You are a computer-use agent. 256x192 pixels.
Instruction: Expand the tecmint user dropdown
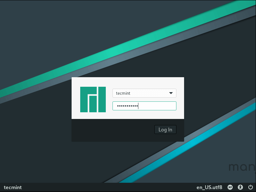point(144,93)
